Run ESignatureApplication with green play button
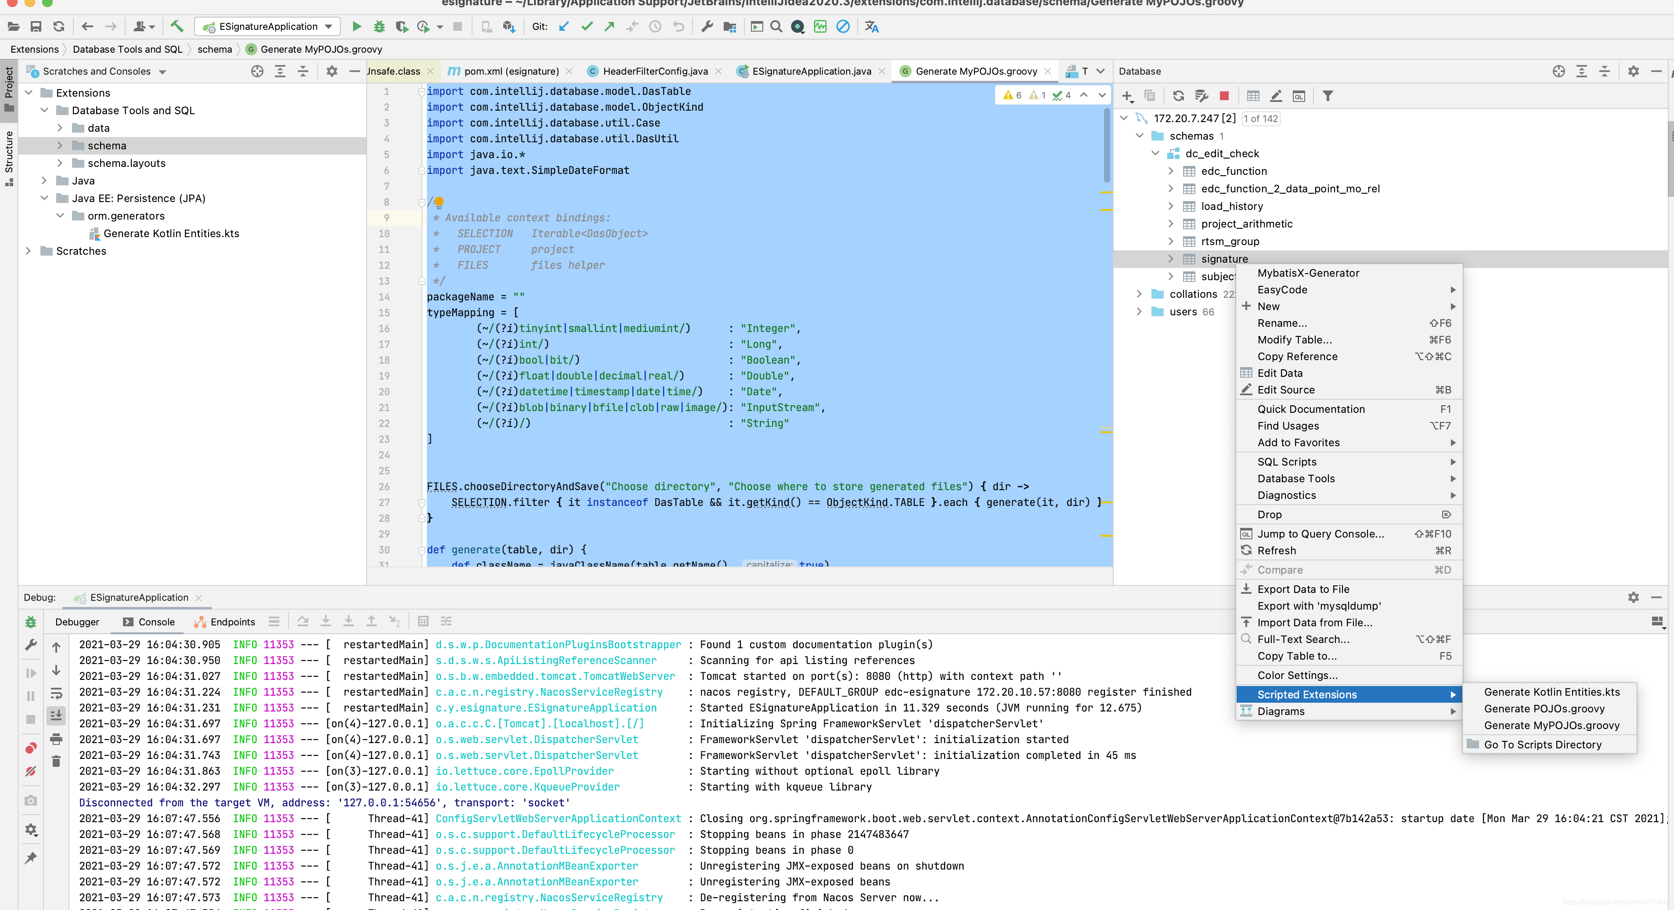 (x=356, y=27)
